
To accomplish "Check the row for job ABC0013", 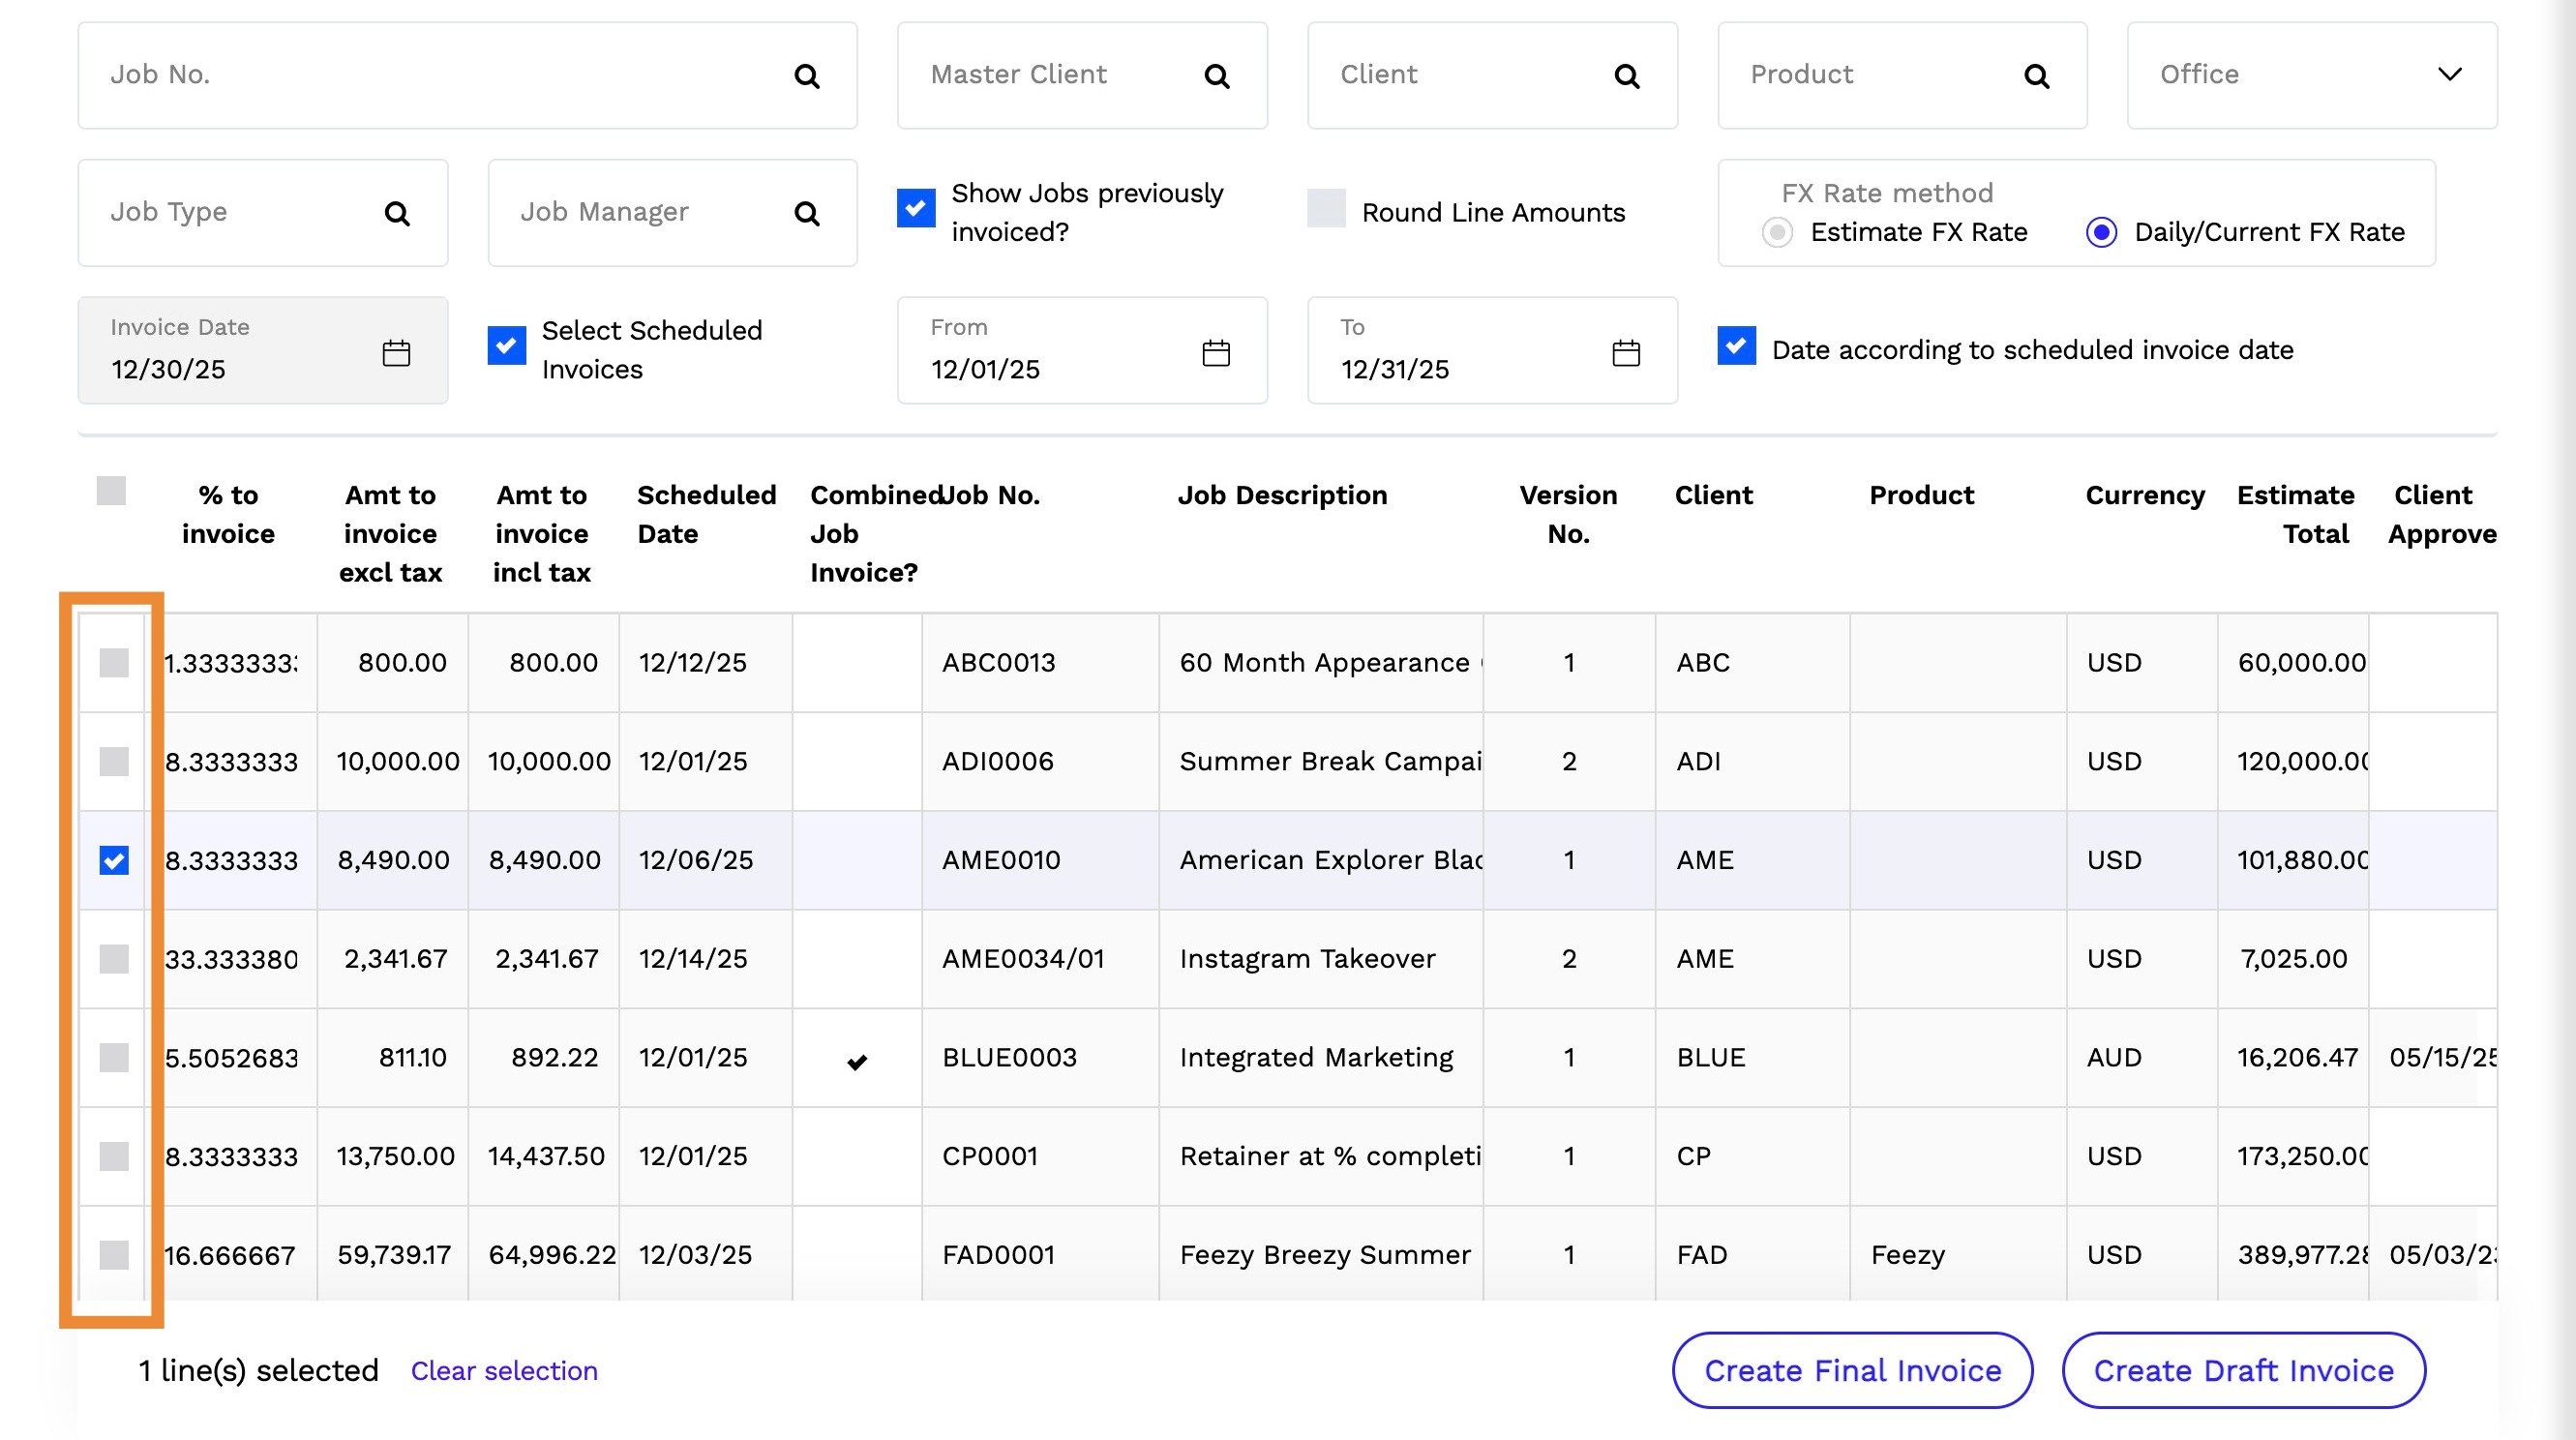I will click(x=114, y=663).
